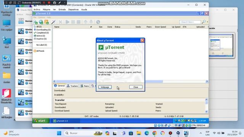Click the DHT: 187 nodes status text
Screen dimensions: 244x137
coord(91,116)
